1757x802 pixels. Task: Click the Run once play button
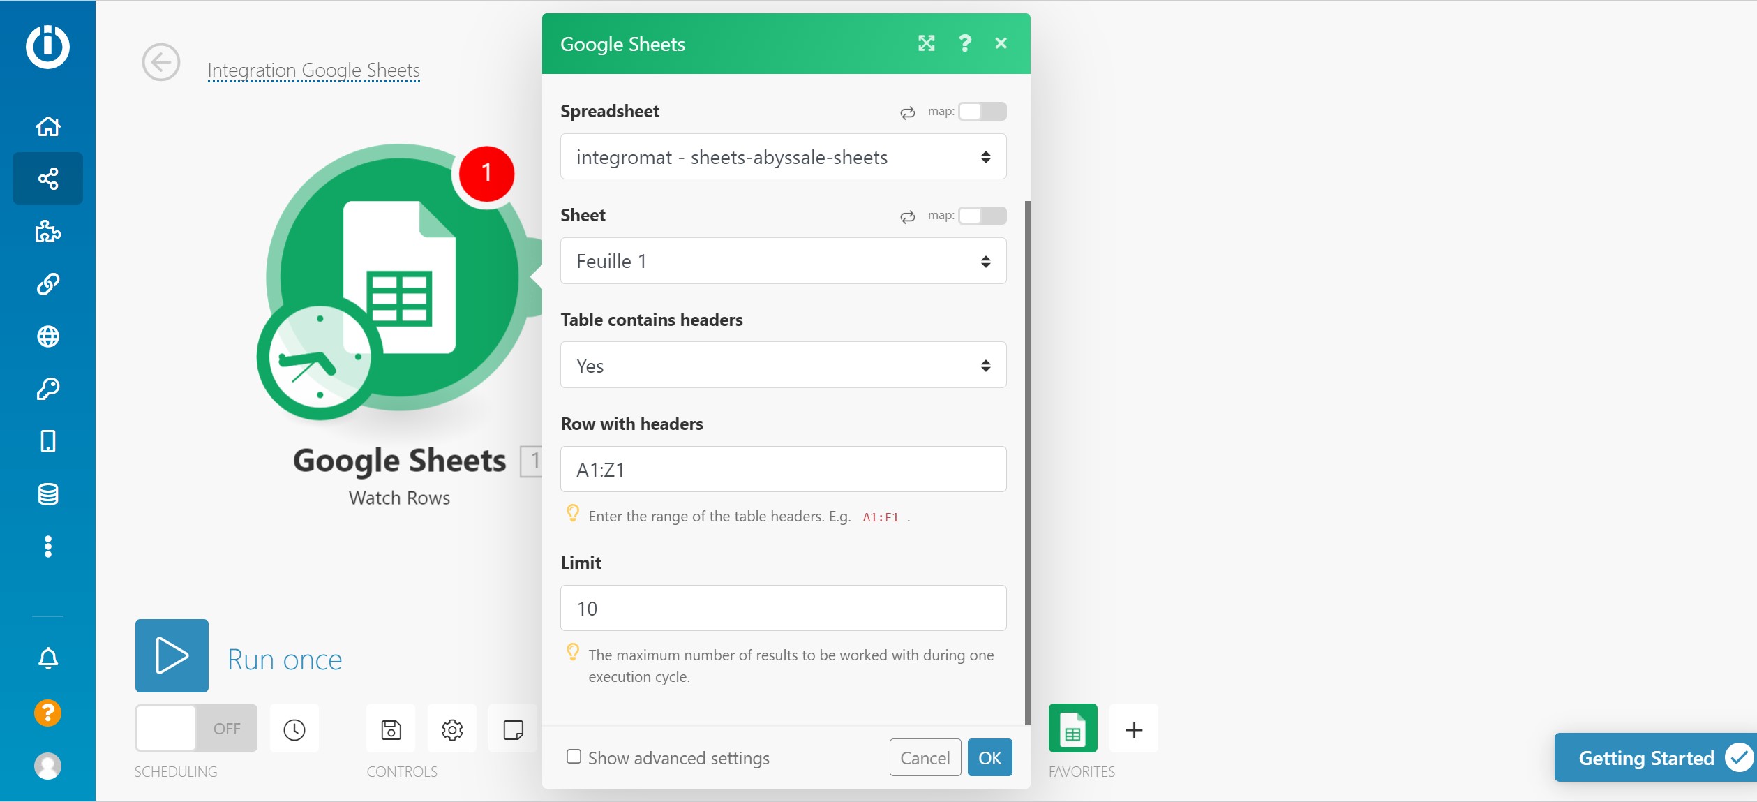(x=172, y=655)
